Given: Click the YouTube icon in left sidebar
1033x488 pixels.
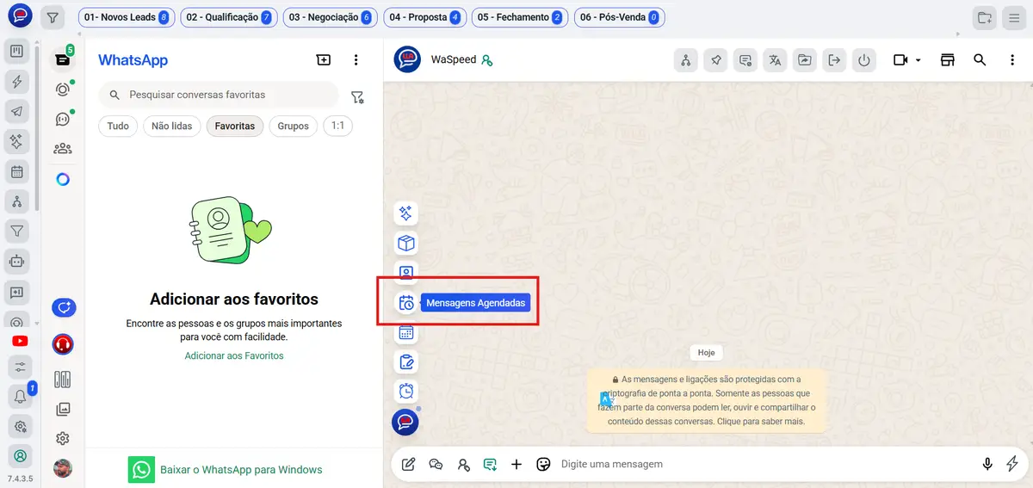Looking at the screenshot, I should coord(20,341).
